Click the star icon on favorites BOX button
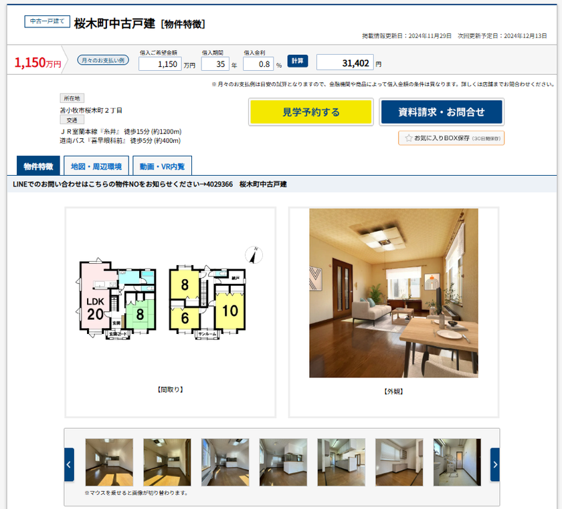562x509 pixels. (408, 138)
